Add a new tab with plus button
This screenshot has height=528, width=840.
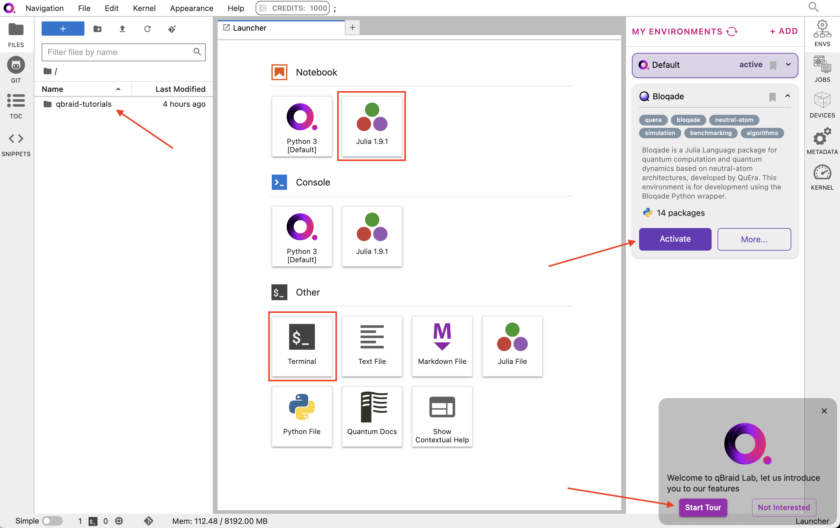[x=352, y=28]
